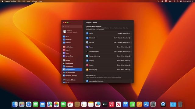Click the Accessibility Shortcuts module row
195x109 pixels.
pyautogui.click(x=108, y=81)
